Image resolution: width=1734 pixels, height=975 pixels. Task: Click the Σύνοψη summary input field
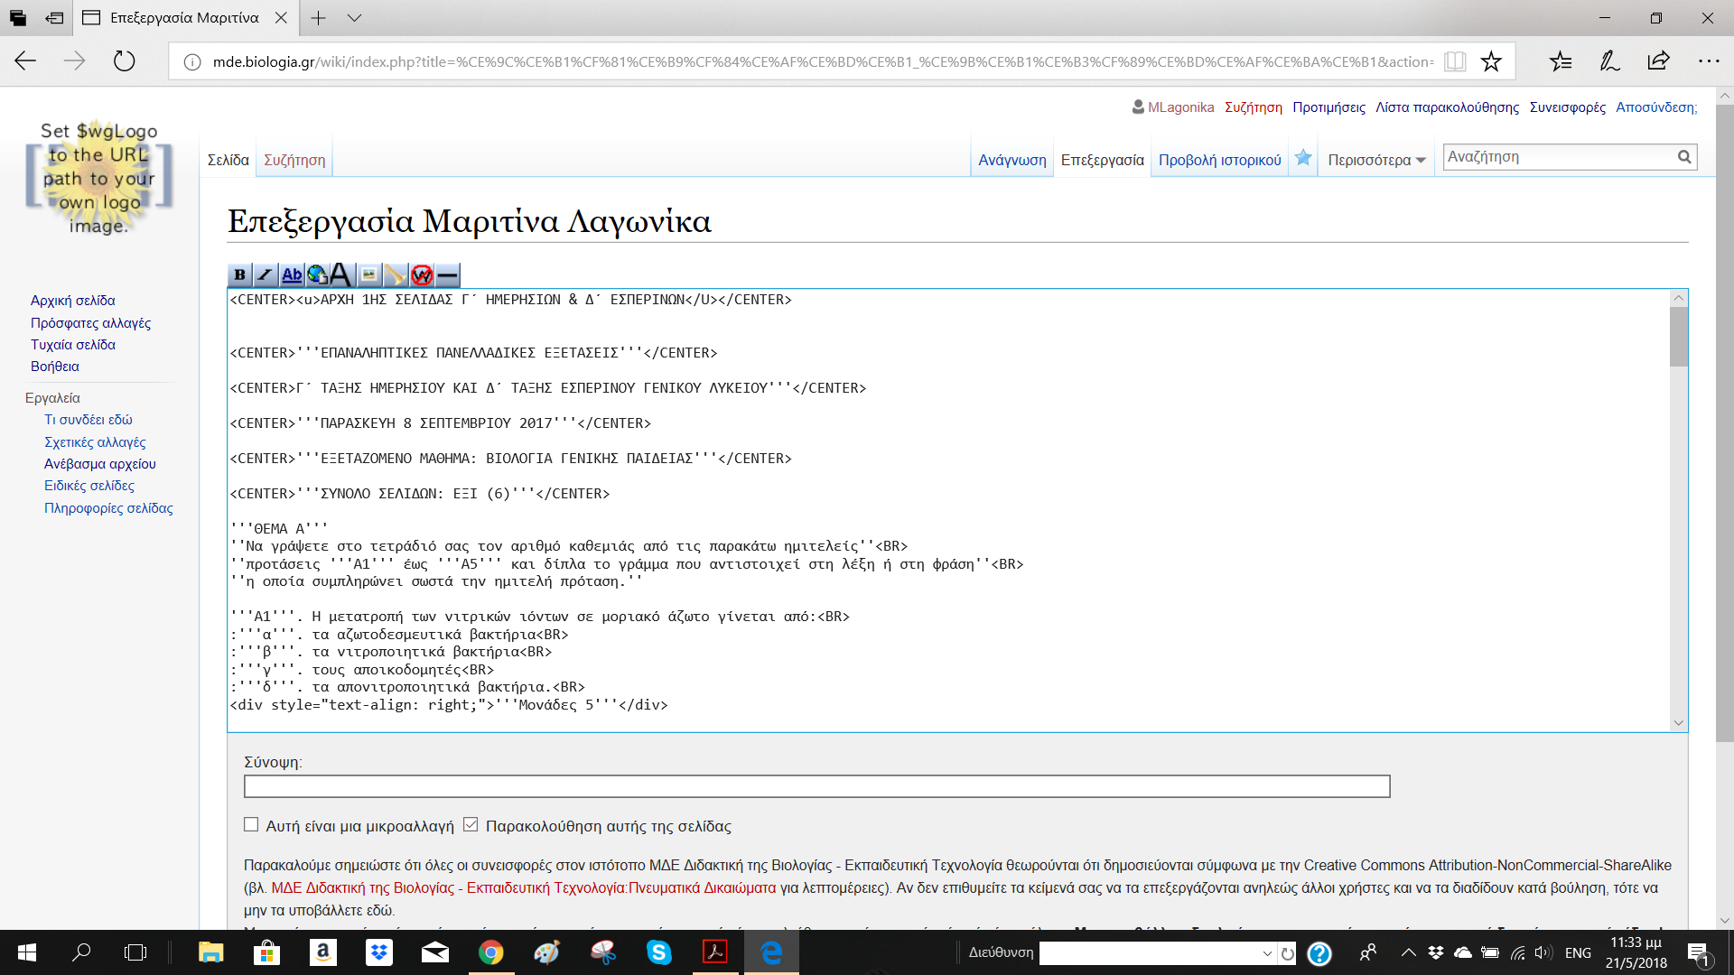[x=816, y=786]
